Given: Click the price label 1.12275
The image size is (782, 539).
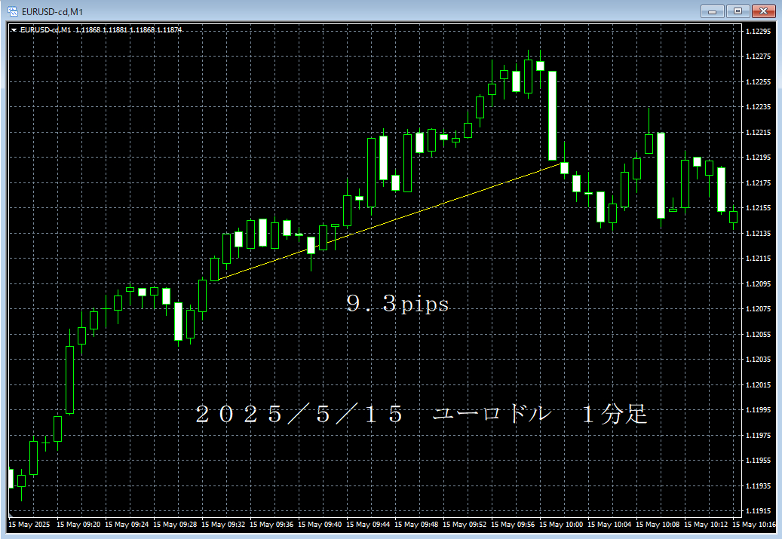Looking at the screenshot, I should (x=758, y=57).
